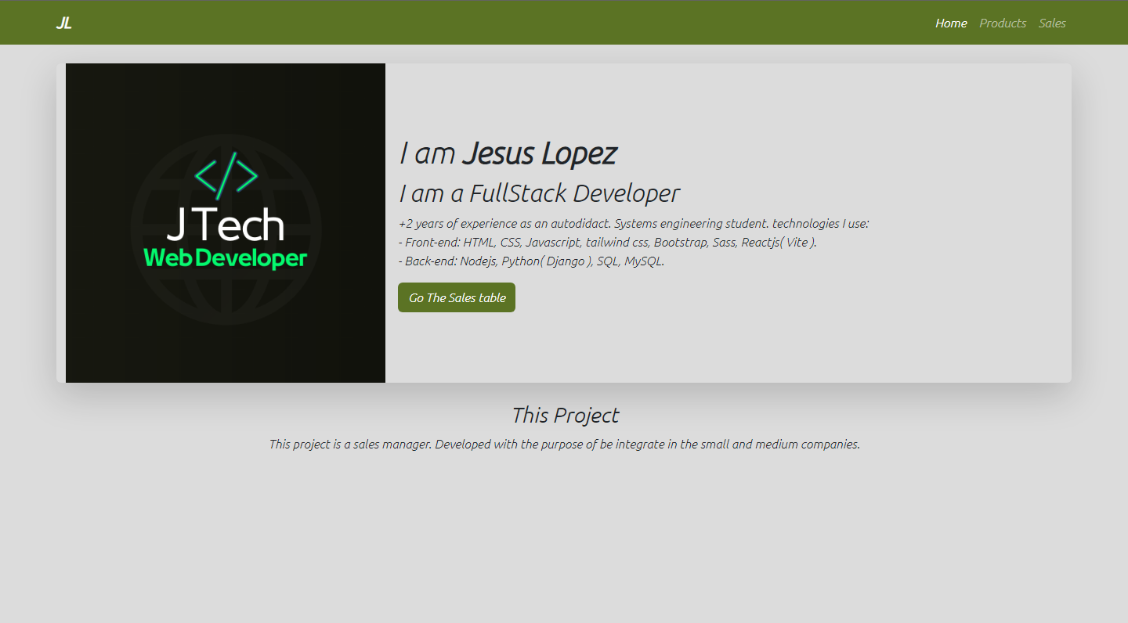This screenshot has height=623, width=1128.
Task: Click the Back-end technologies line
Action: pos(531,261)
